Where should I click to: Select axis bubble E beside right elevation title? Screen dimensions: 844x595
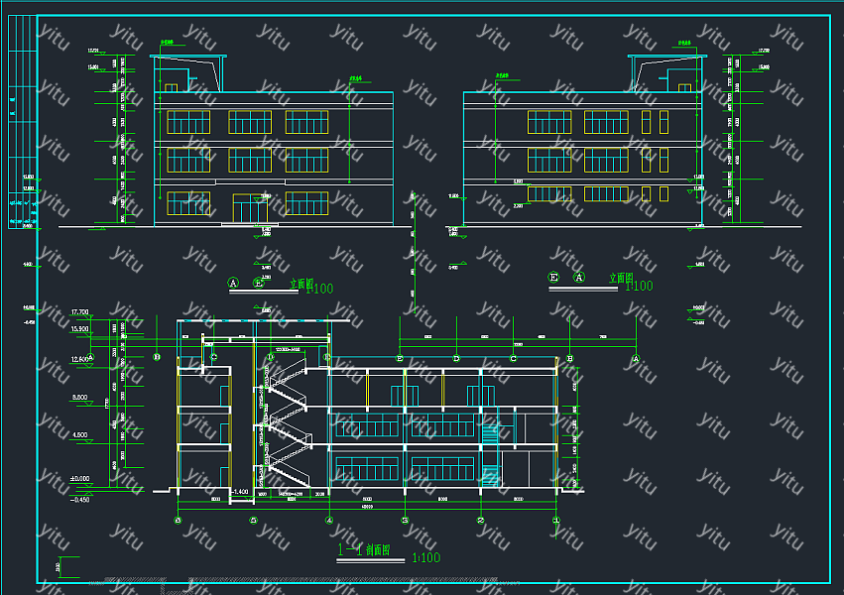[554, 279]
